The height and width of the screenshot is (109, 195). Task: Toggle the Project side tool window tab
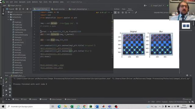tap(3, 12)
